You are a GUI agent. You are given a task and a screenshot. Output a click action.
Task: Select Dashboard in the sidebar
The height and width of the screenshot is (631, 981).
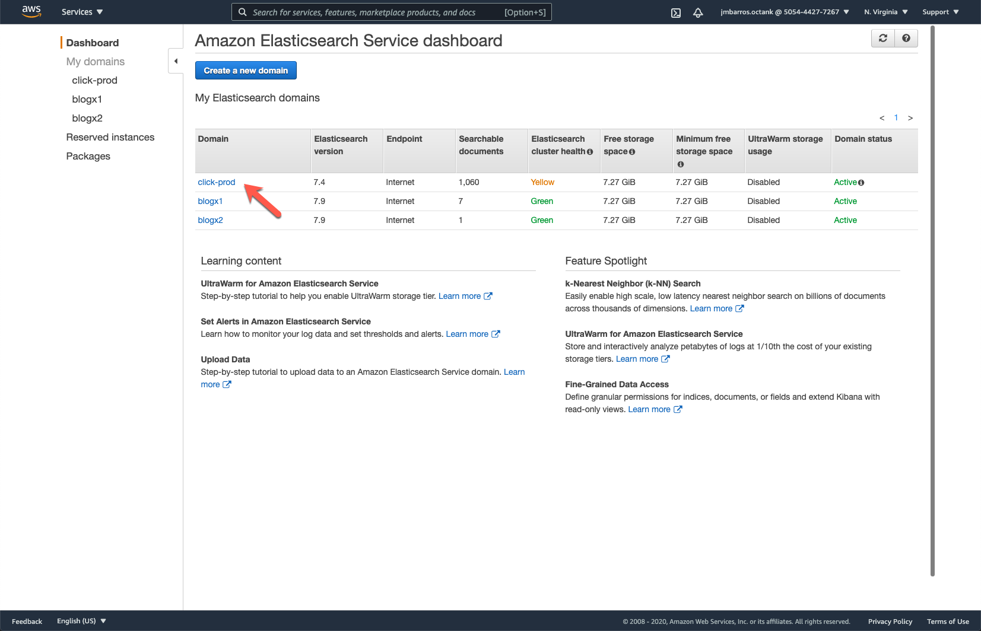93,43
